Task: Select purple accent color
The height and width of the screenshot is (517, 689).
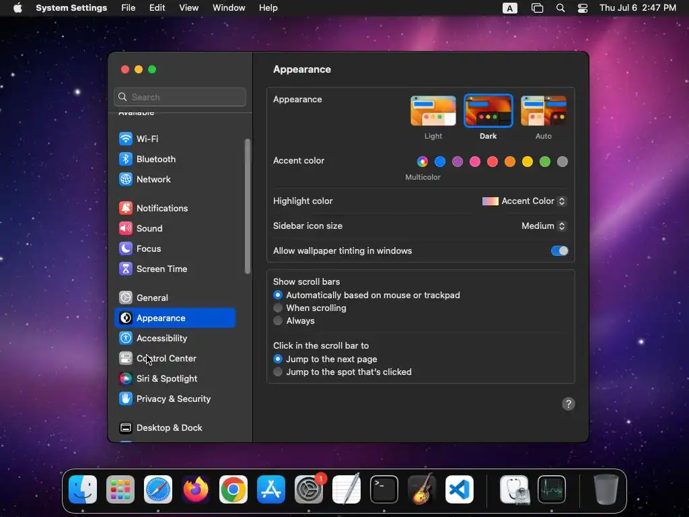Action: pos(458,162)
